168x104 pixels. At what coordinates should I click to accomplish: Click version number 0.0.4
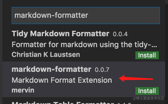[120, 34]
